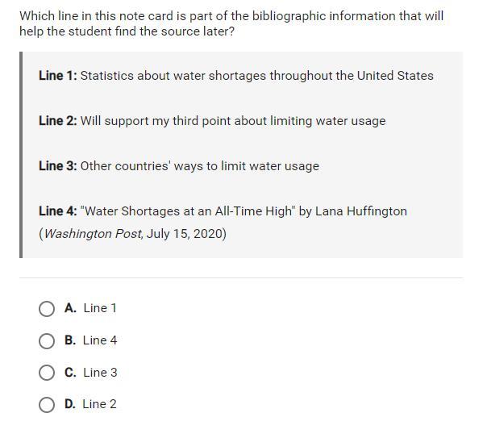Click the 'Line 3' answer label
Viewport: 487px width, 438px height.
(x=100, y=373)
